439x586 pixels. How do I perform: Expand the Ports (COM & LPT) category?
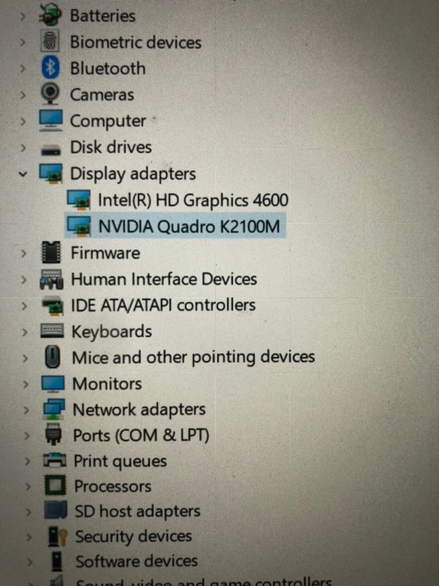[x=26, y=435]
